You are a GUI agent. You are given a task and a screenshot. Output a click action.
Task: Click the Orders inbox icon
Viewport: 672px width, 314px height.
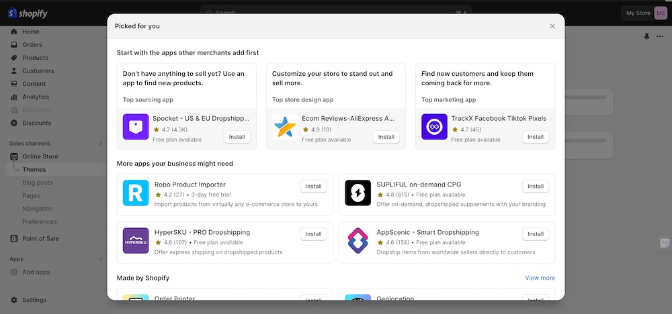pyautogui.click(x=14, y=44)
